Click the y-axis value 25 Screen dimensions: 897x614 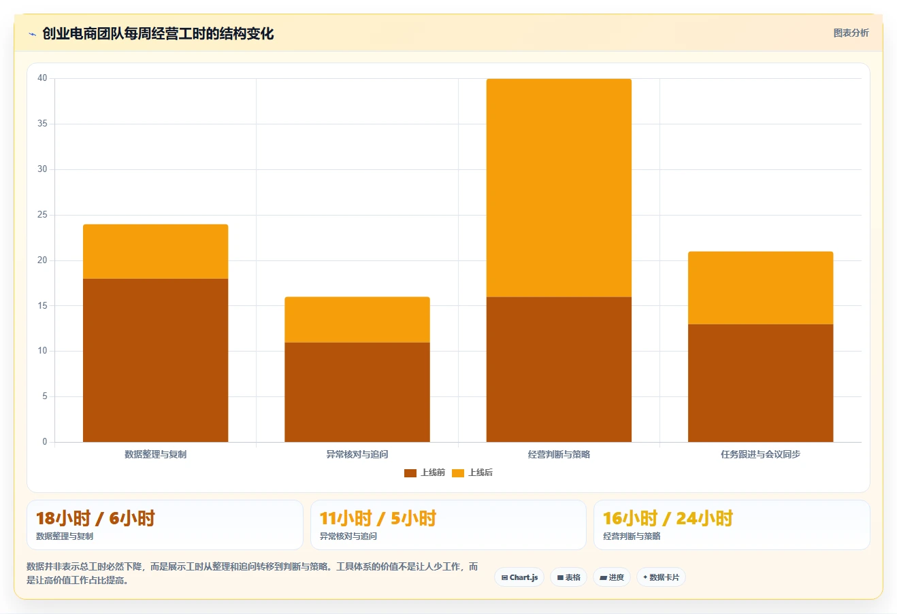42,215
